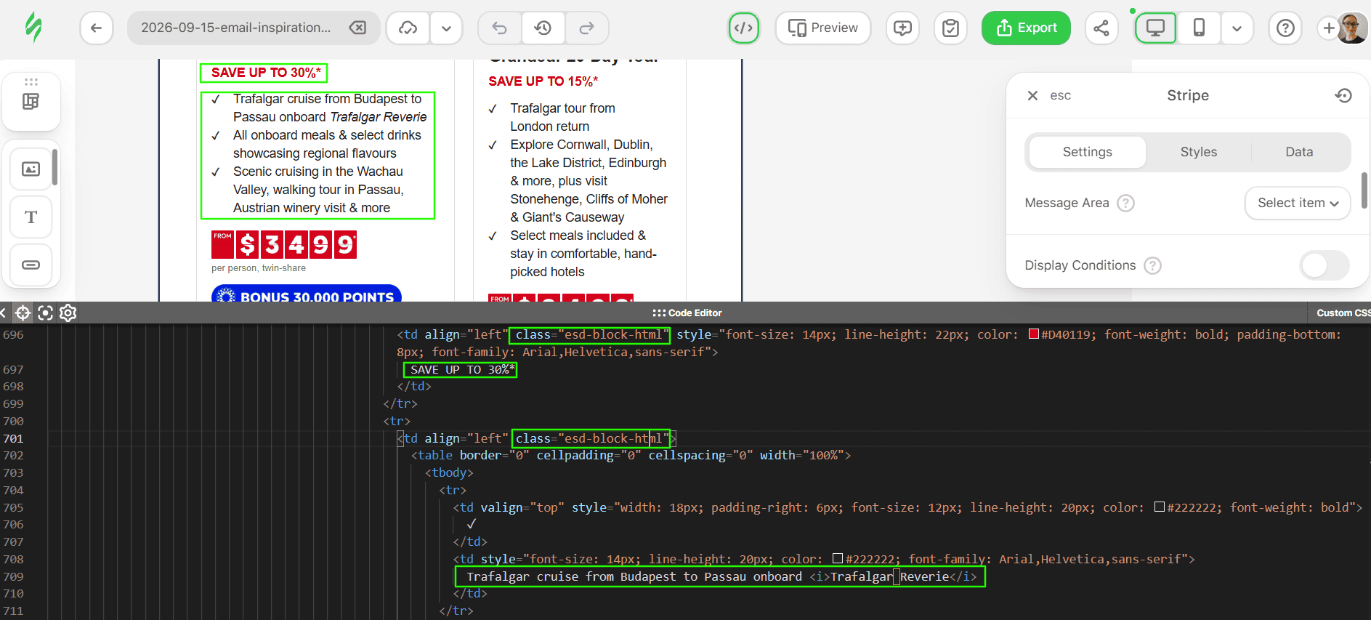Open the checklist test icon
The height and width of the screenshot is (620, 1371).
tap(950, 28)
